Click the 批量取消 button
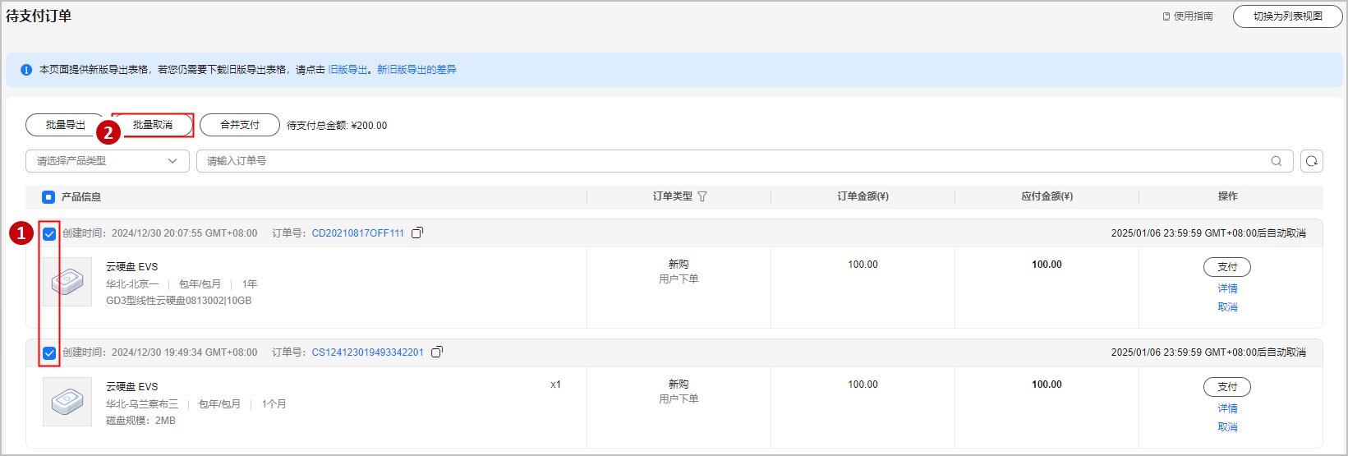Image resolution: width=1348 pixels, height=456 pixels. (x=153, y=125)
